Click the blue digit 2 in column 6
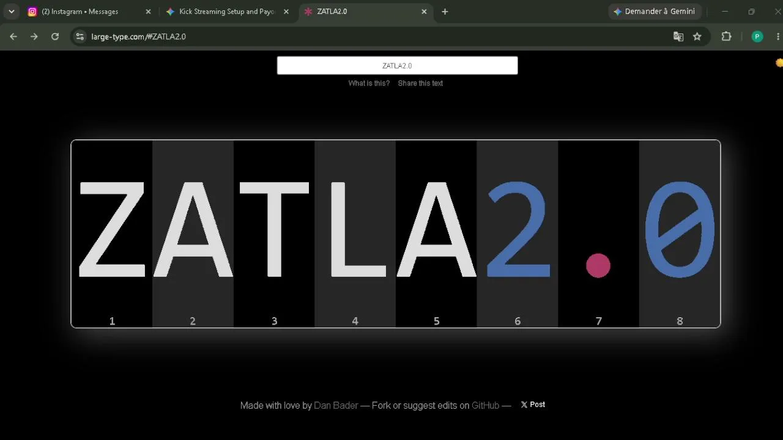This screenshot has width=783, height=440. pyautogui.click(x=518, y=230)
